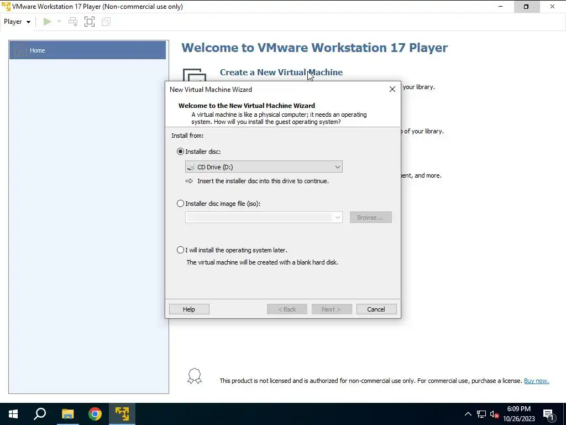The image size is (566, 425).
Task: Click the VMware logo icon in title bar
Action: pyautogui.click(x=6, y=7)
